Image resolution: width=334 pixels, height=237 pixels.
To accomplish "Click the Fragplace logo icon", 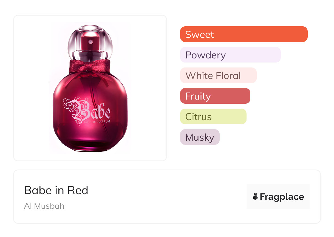I will pos(255,197).
